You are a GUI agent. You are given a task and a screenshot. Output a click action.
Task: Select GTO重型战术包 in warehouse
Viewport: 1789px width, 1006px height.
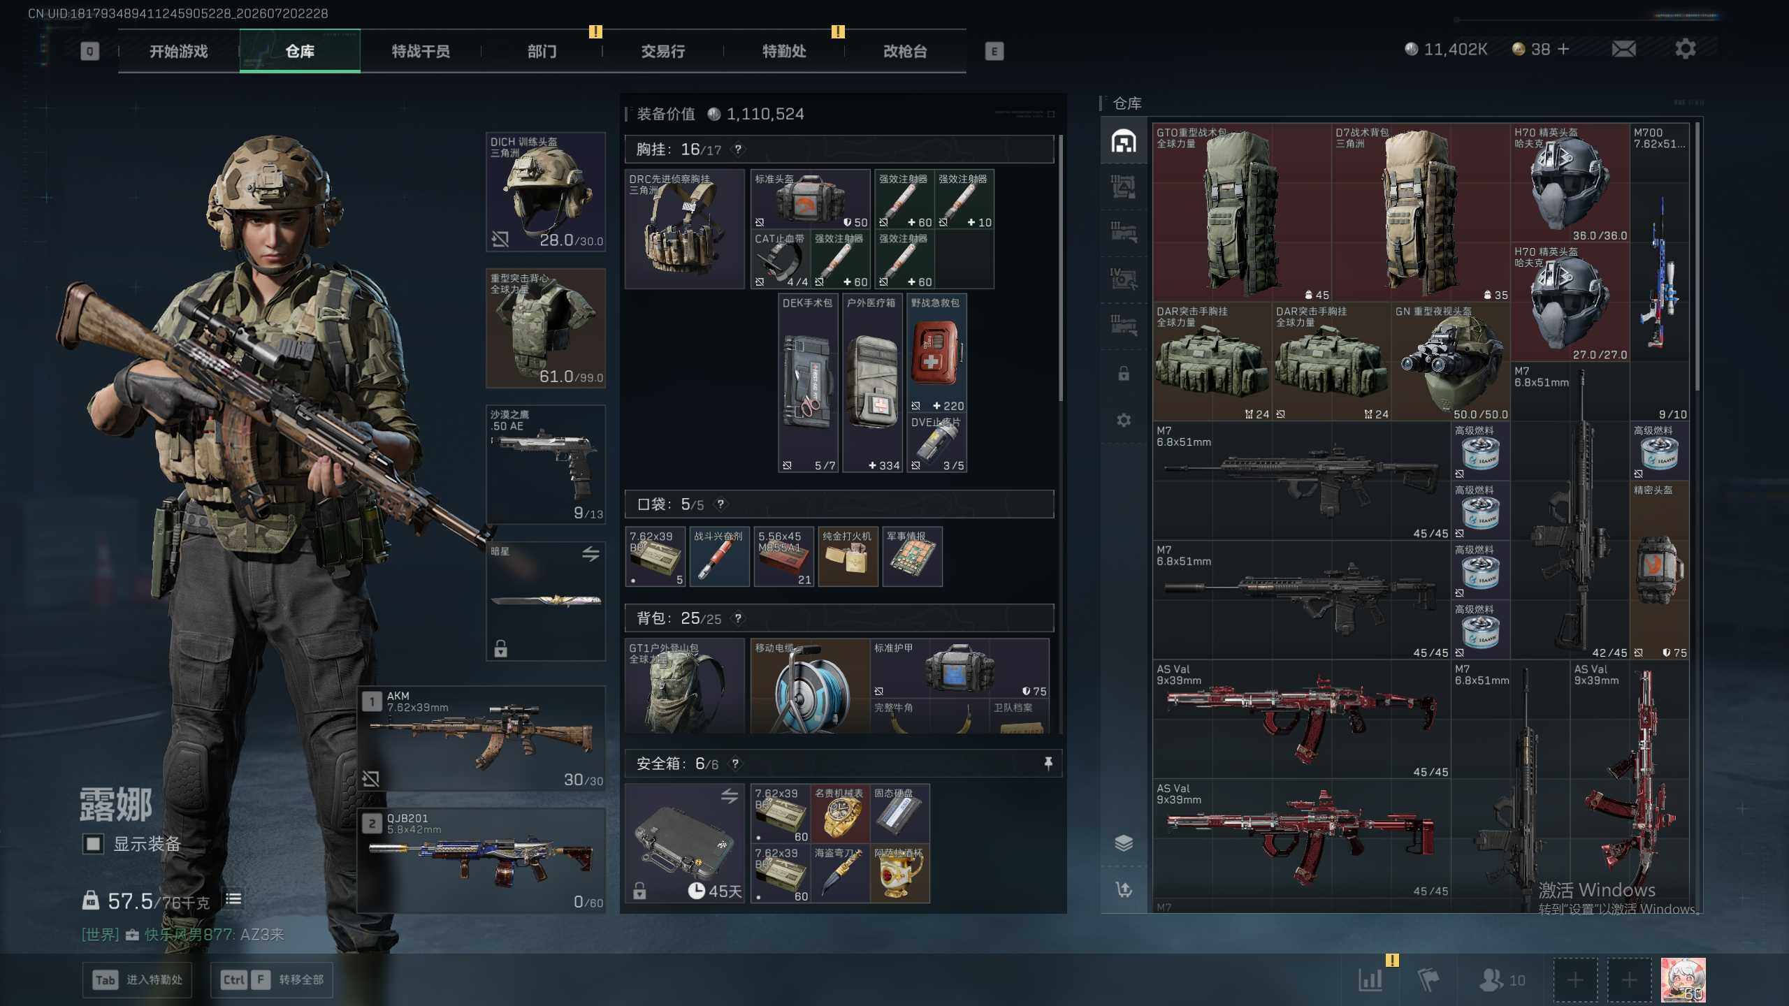pos(1243,213)
